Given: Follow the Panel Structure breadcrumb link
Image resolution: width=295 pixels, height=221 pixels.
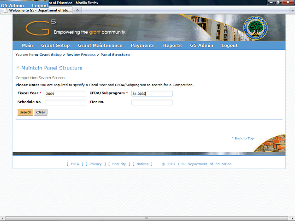Looking at the screenshot, I should click(115, 55).
